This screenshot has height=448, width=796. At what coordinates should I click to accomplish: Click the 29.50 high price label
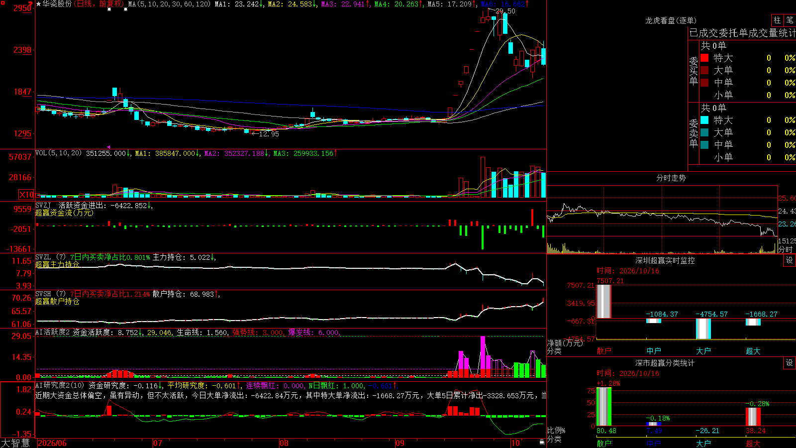point(505,11)
